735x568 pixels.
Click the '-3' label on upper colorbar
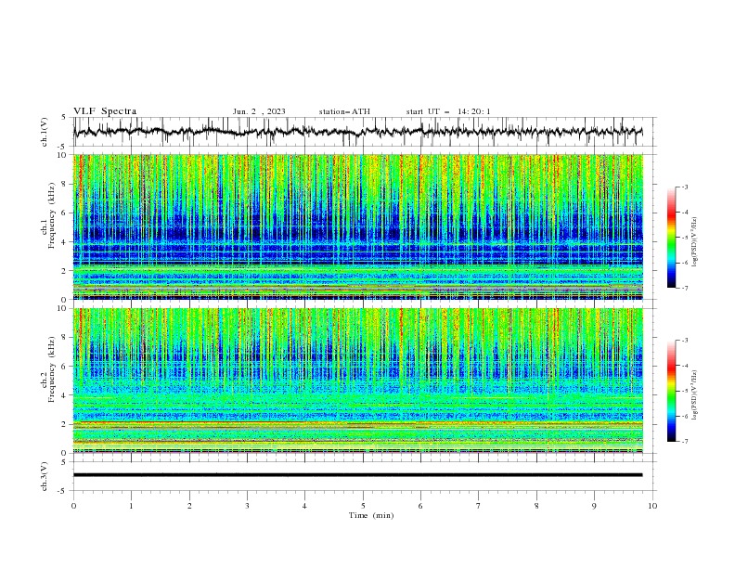click(x=684, y=187)
